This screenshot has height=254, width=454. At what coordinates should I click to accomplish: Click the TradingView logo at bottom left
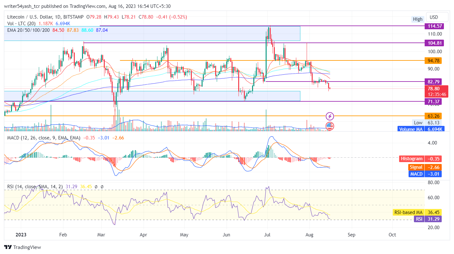tap(22, 247)
